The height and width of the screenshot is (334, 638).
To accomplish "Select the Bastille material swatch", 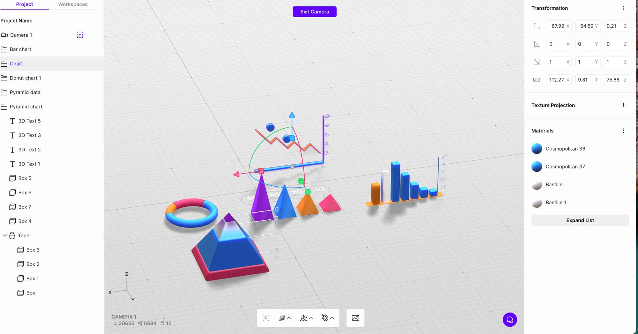I will [x=537, y=185].
